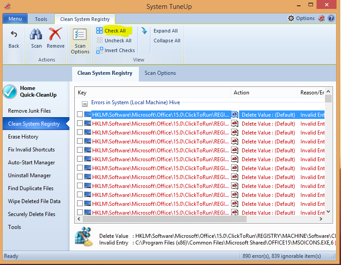Click the Reason/Er column header

pos(311,93)
